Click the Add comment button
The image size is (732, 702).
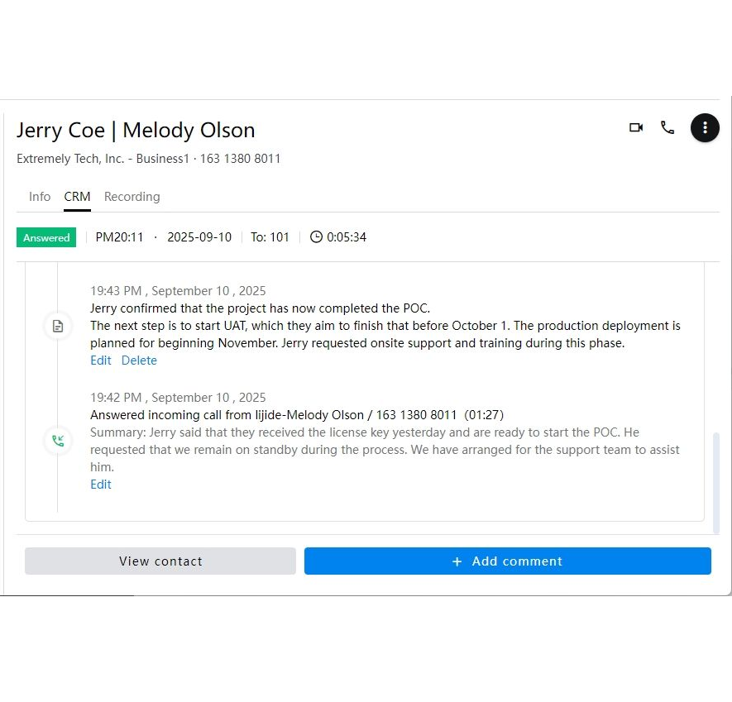[507, 561]
